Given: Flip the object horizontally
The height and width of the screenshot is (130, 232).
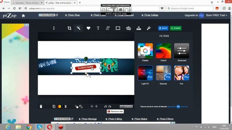Looking at the screenshot, I should (92, 106).
